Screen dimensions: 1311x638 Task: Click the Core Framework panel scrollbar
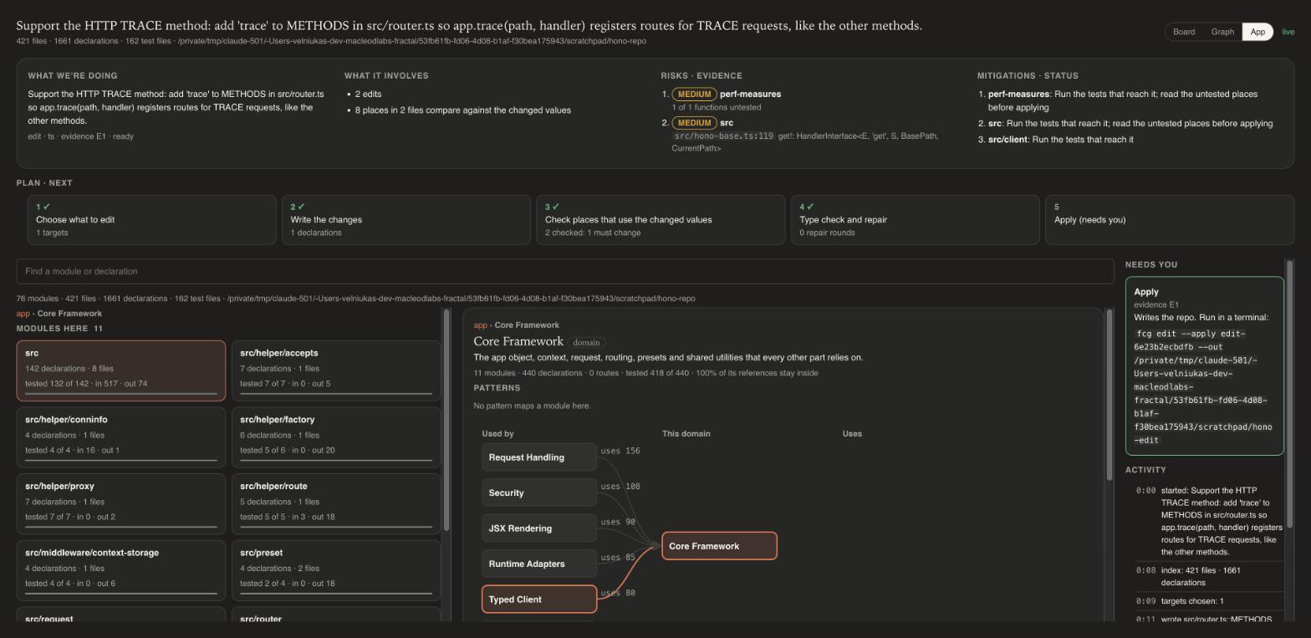(x=1110, y=395)
